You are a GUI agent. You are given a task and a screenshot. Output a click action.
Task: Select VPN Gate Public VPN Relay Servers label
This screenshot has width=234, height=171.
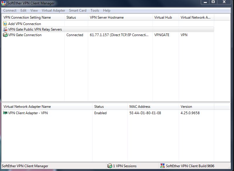35,29
